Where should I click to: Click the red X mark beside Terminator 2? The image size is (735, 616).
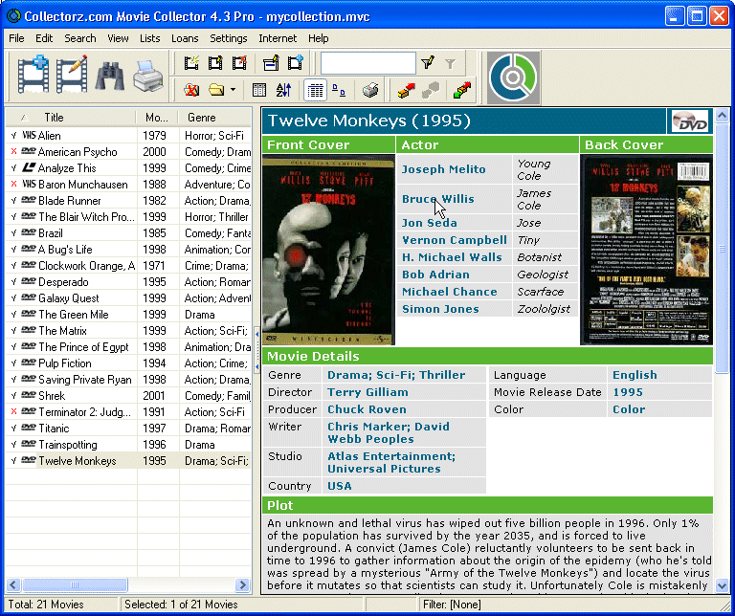14,411
